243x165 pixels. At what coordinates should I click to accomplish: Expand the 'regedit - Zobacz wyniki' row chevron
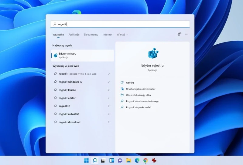[x=109, y=74]
